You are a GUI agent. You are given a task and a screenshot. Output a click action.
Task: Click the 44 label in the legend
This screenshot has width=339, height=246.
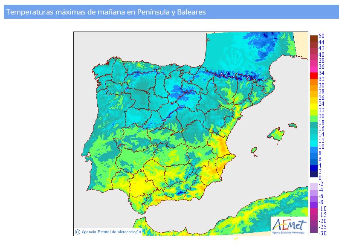pos(322,42)
